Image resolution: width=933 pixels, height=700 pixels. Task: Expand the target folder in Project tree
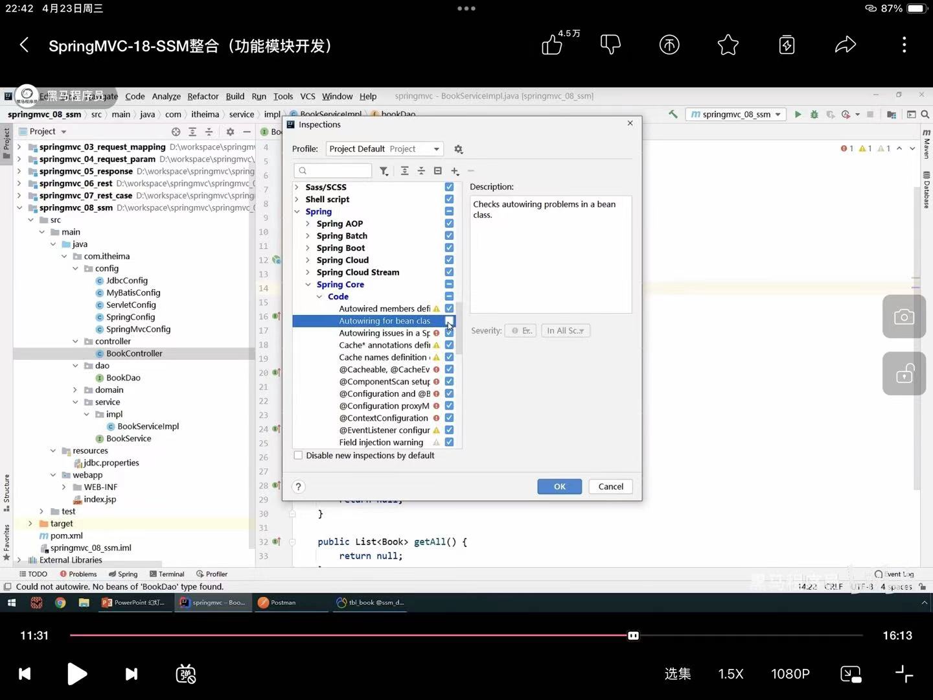click(x=30, y=523)
